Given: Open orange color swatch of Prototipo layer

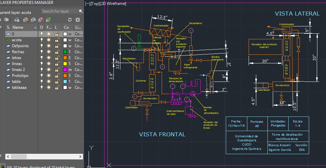Looking at the screenshot, I should click(65, 75).
